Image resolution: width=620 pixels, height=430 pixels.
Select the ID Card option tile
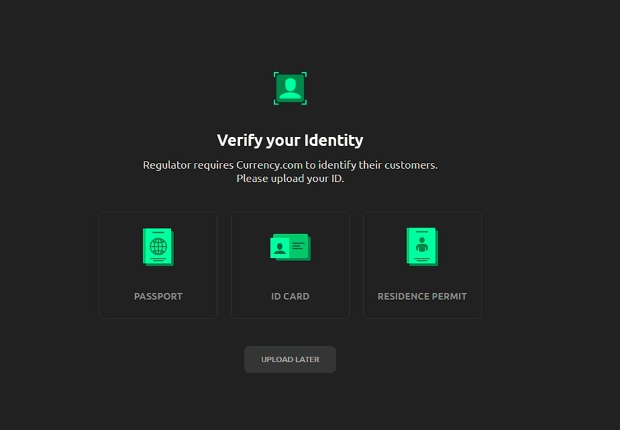point(290,265)
